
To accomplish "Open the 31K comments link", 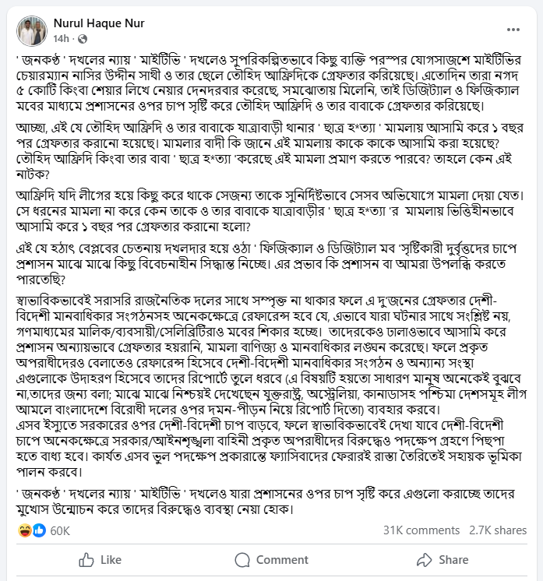I will (421, 530).
